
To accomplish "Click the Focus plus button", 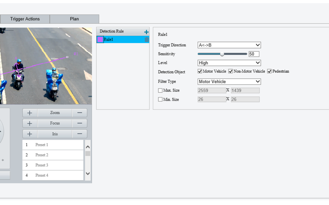I will (x=30, y=123).
